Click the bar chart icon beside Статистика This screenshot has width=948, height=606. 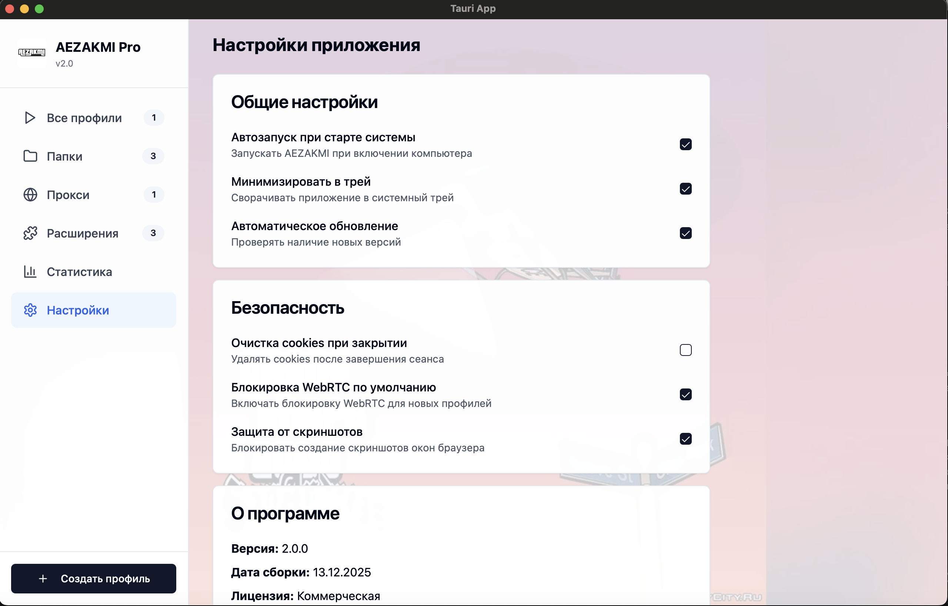click(30, 272)
